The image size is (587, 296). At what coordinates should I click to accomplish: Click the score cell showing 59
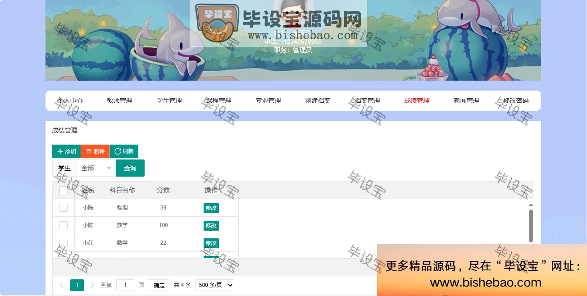[x=164, y=208]
